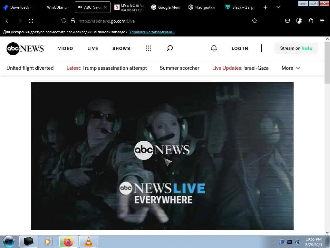Open the ABC News search magnifier
330x248 pixels.
coord(170,48)
